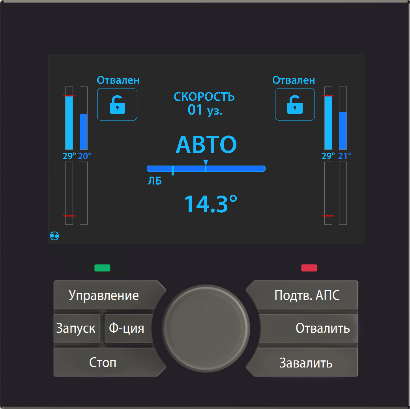Click the green indicator light

(x=102, y=268)
